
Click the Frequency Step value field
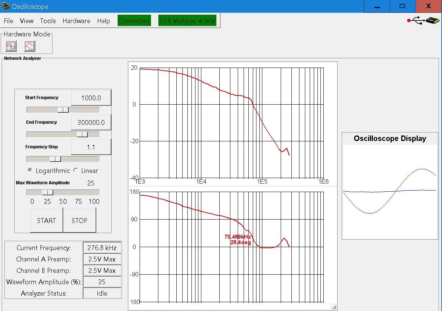[x=91, y=147]
